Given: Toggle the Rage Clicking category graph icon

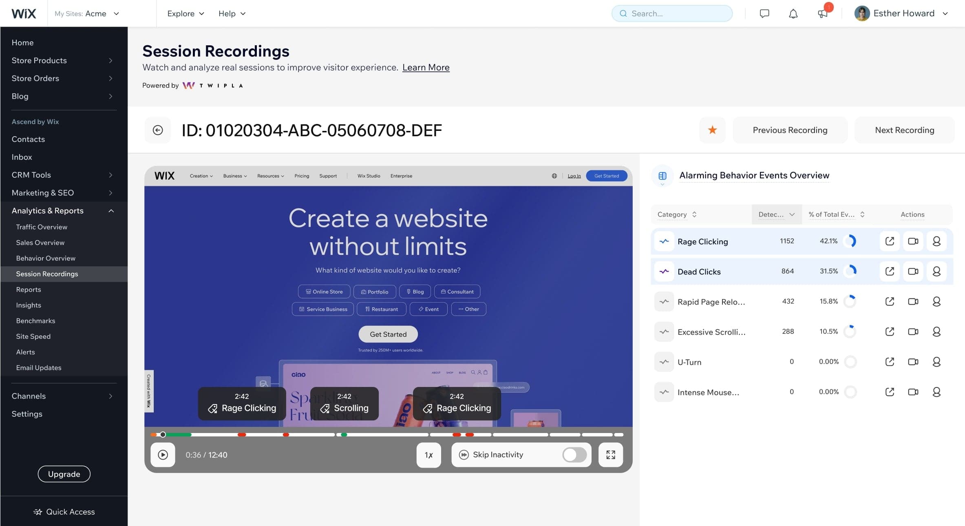Looking at the screenshot, I should tap(664, 241).
